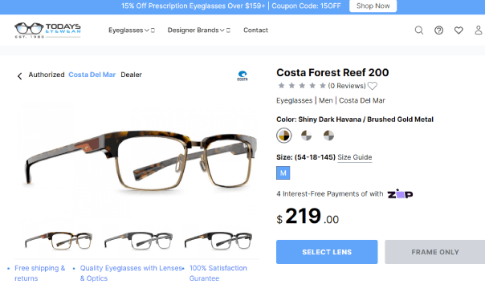
Task: Add to favorites via heart beside reviews
Action: coord(373,86)
